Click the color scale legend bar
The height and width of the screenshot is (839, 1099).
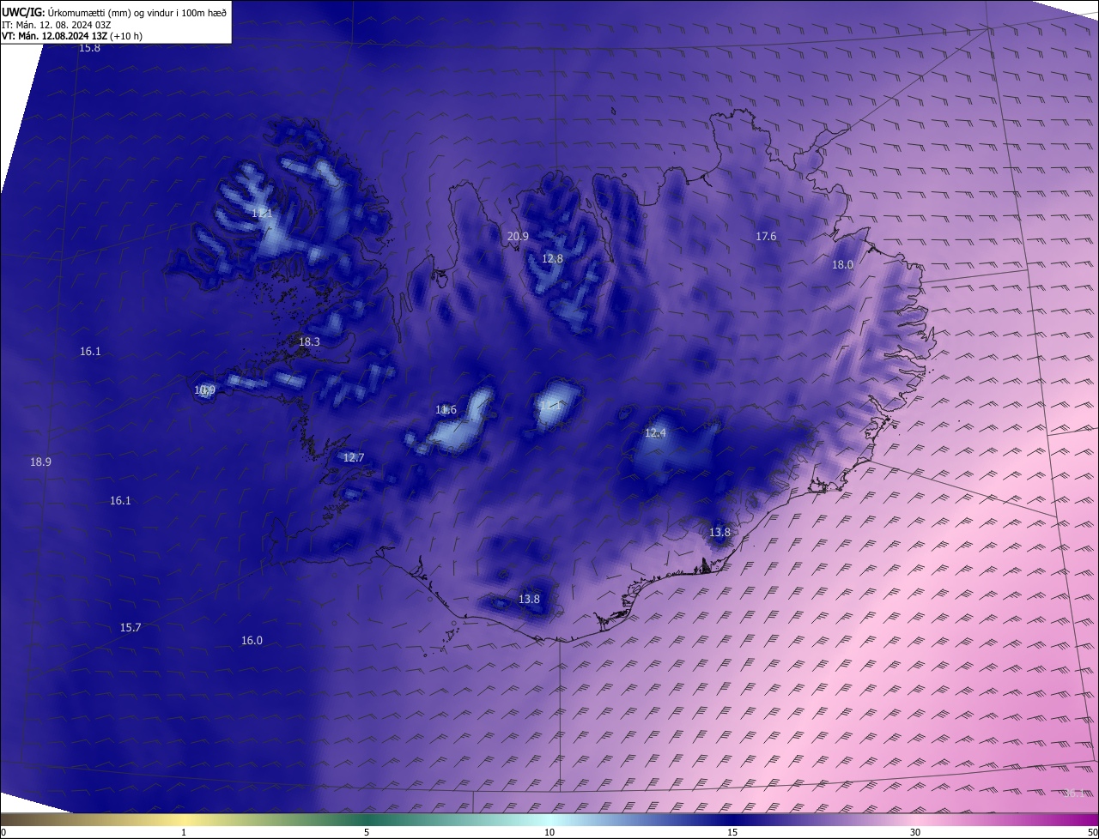[549, 819]
